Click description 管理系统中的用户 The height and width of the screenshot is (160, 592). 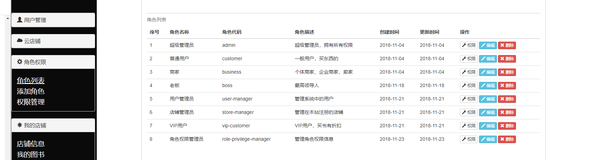314,99
